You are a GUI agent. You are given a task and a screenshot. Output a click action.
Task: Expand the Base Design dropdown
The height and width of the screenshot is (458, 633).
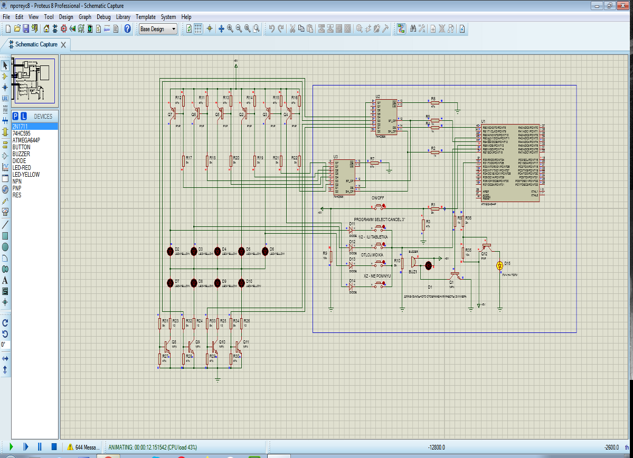[174, 29]
